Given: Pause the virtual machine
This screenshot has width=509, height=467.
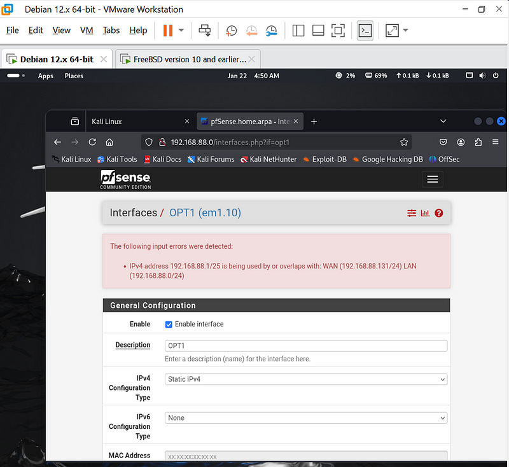Looking at the screenshot, I should (168, 31).
